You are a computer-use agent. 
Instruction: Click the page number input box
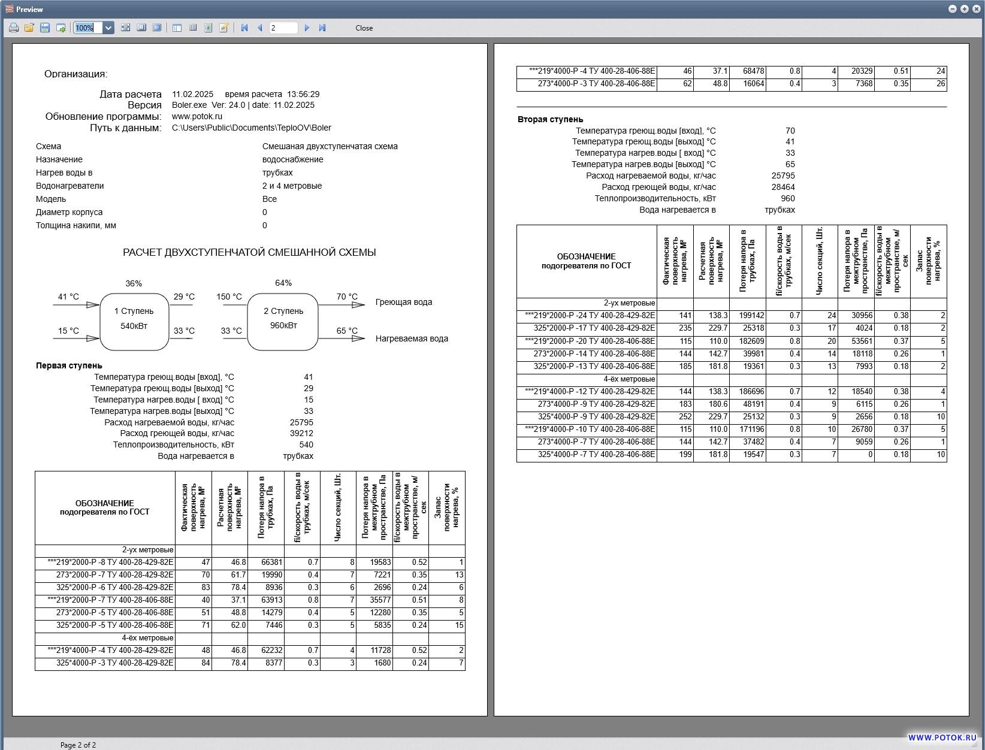(283, 28)
